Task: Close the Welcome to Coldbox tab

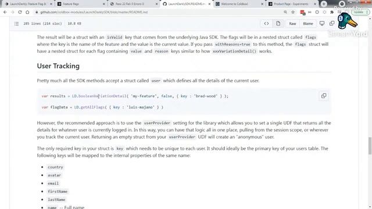Action: 262,4
